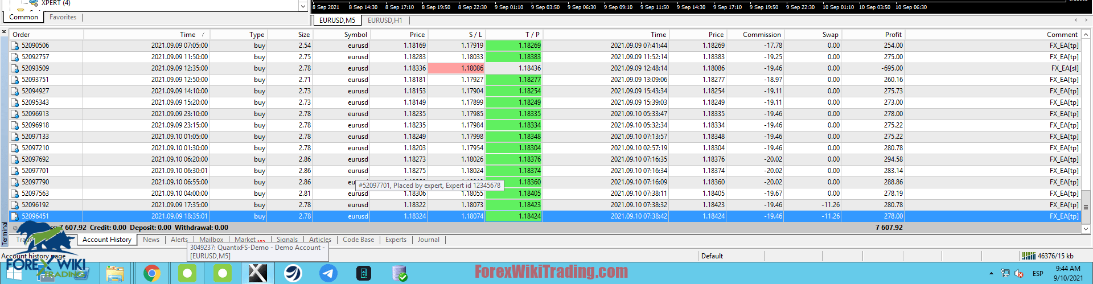Viewport: 1093px width, 284px height.
Task: Open Telegram from the taskbar
Action: coord(328,274)
